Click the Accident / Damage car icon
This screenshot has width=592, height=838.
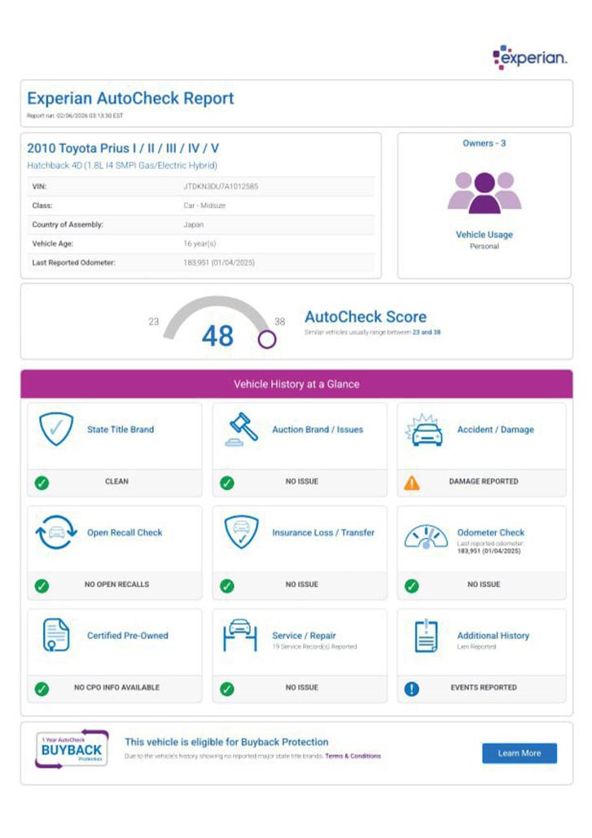426,430
